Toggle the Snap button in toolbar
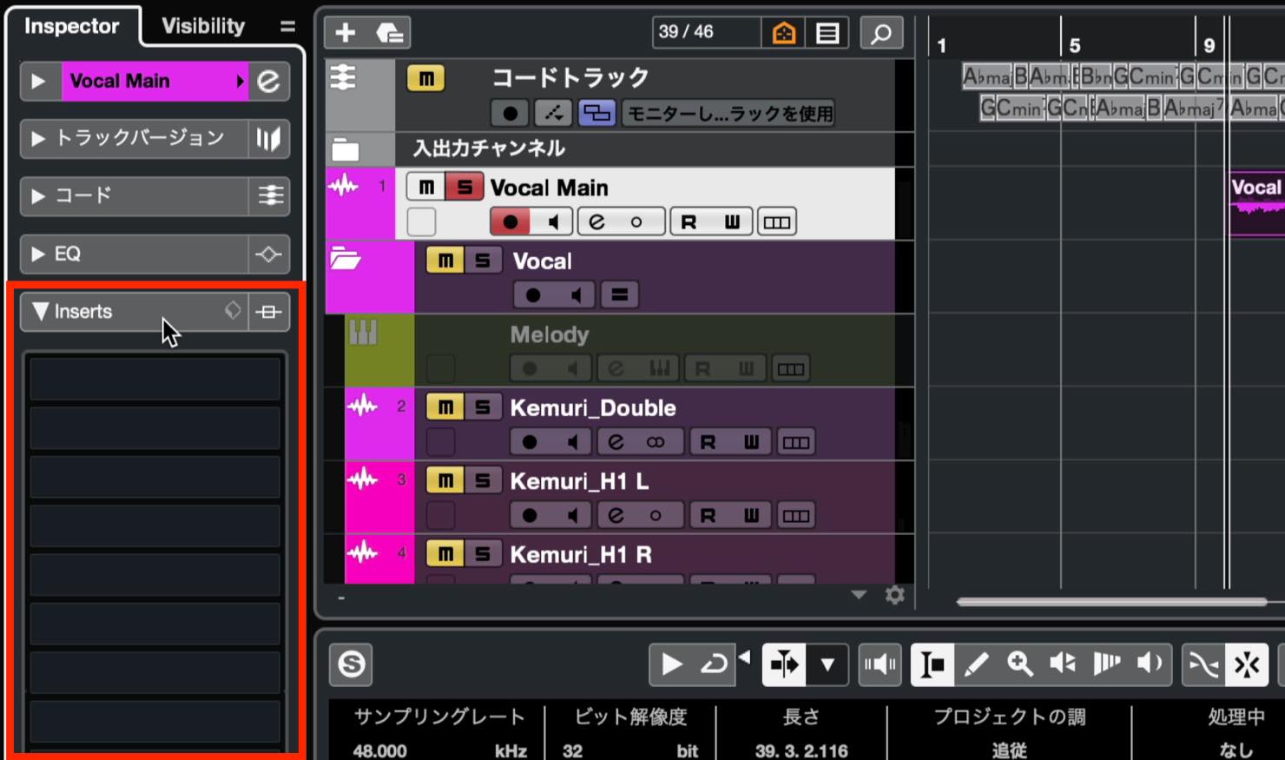The height and width of the screenshot is (760, 1285). pyautogui.click(x=1247, y=664)
